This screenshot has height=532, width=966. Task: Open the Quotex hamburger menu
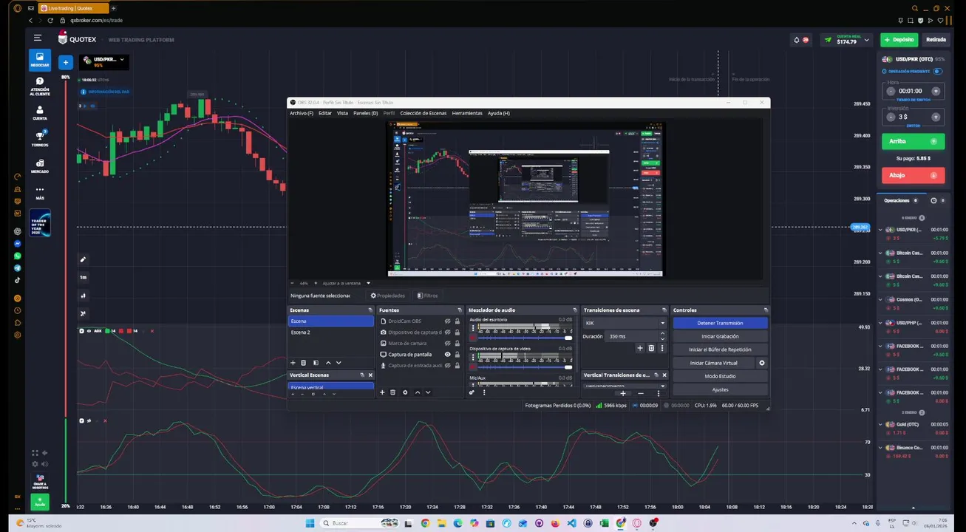point(37,38)
